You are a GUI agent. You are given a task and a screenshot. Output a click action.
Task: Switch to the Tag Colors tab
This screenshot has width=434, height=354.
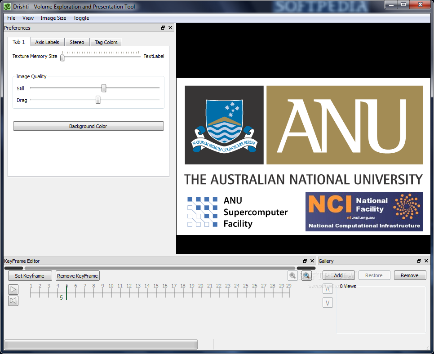click(106, 42)
